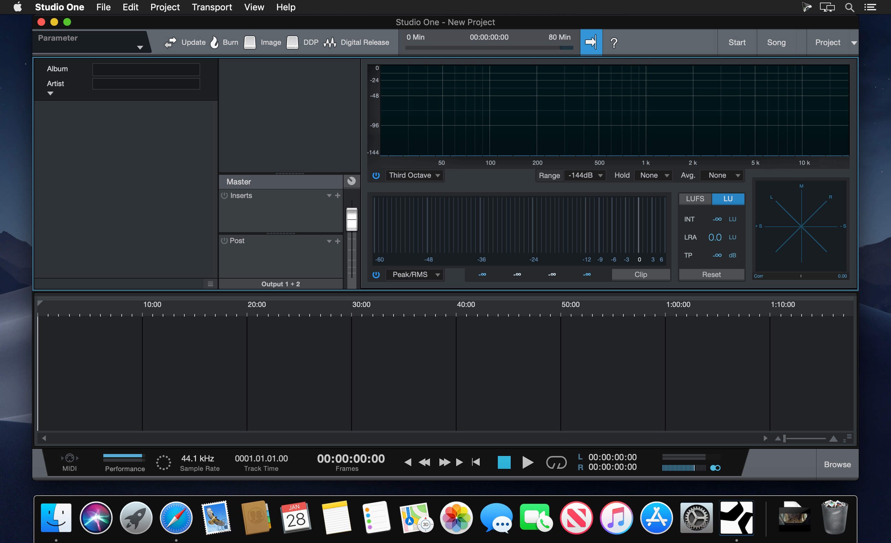
Task: Open Safari from the Dock
Action: [x=176, y=518]
